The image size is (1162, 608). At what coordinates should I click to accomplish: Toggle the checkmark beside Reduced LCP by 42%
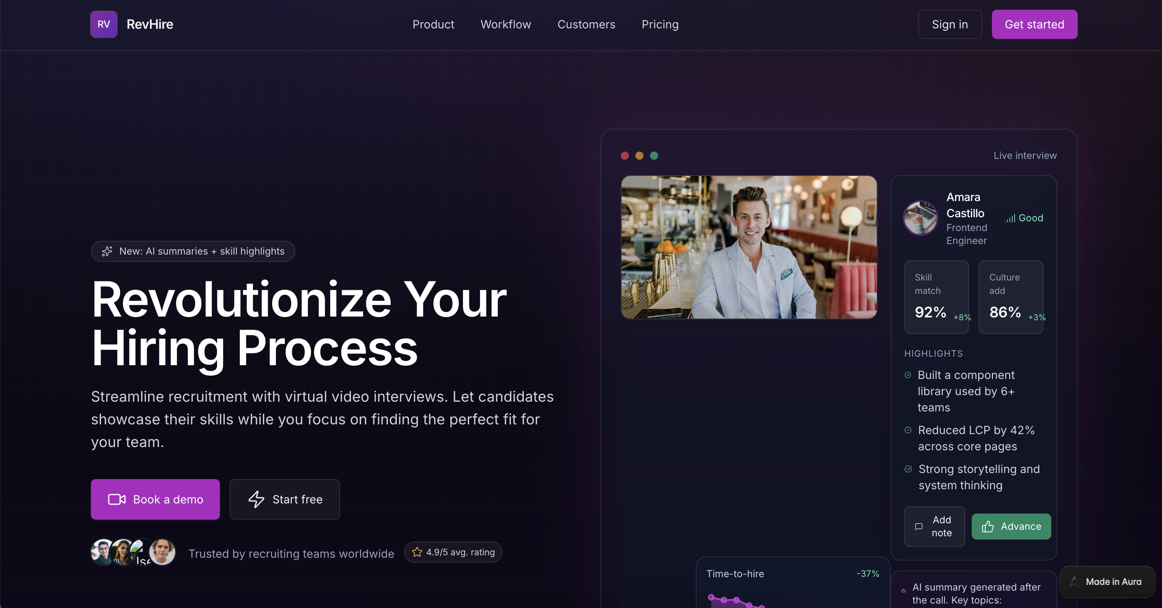(908, 430)
